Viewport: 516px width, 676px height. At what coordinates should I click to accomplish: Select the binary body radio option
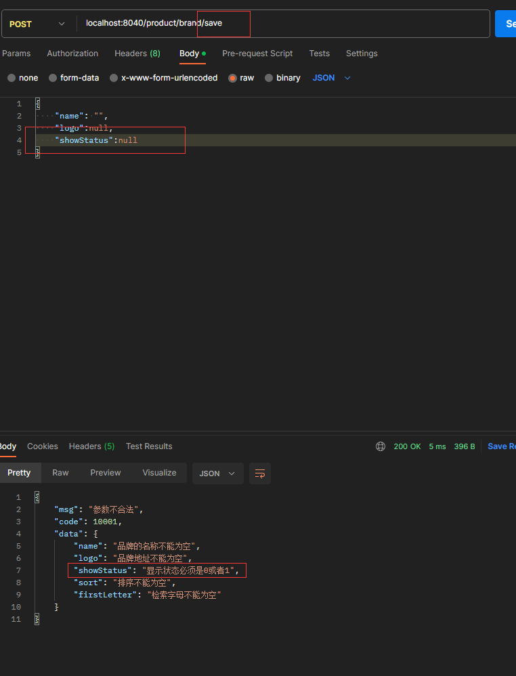pyautogui.click(x=269, y=78)
